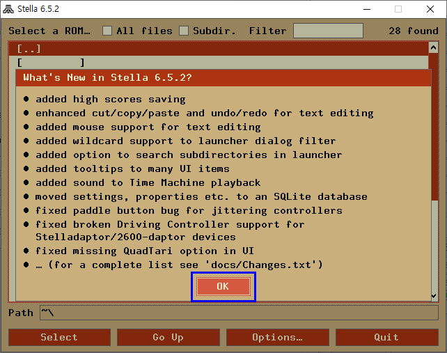The width and height of the screenshot is (447, 353).
Task: Close the Stella 6.5.2 window
Action: tap(430, 9)
